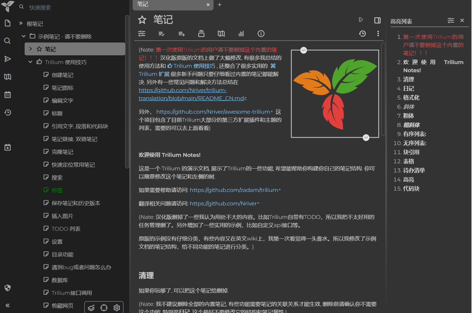Type in the 快速搜索 search field
The height and width of the screenshot is (313, 472).
tap(67, 7)
